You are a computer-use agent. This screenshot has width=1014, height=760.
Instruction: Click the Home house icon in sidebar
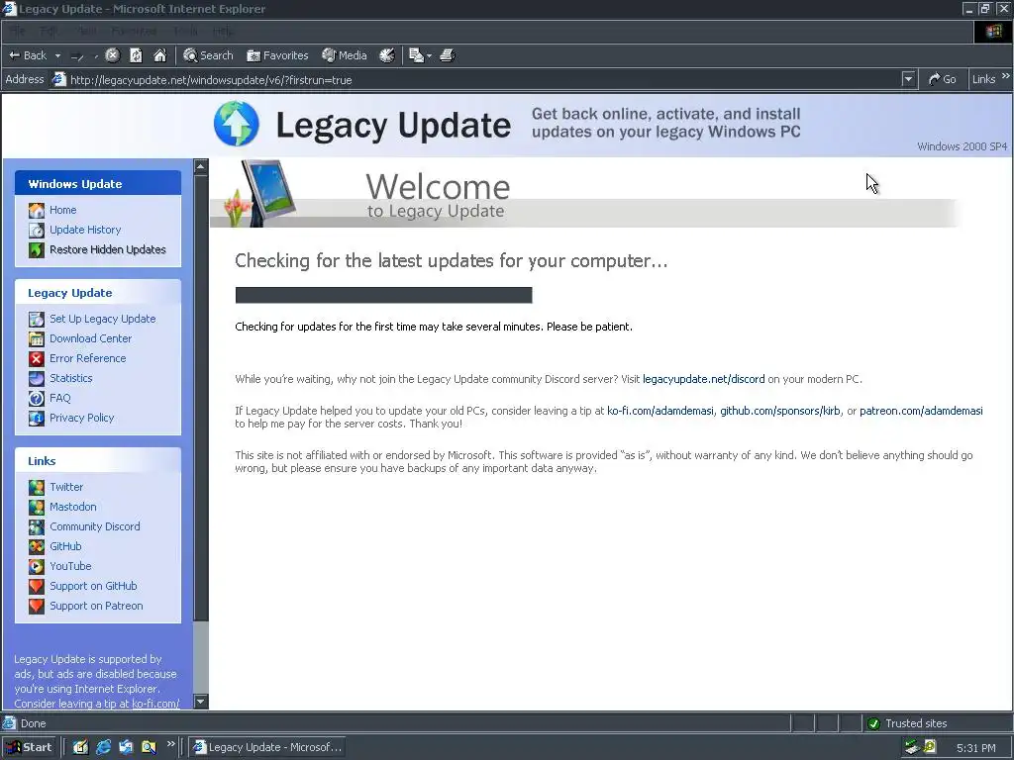pyautogui.click(x=37, y=210)
